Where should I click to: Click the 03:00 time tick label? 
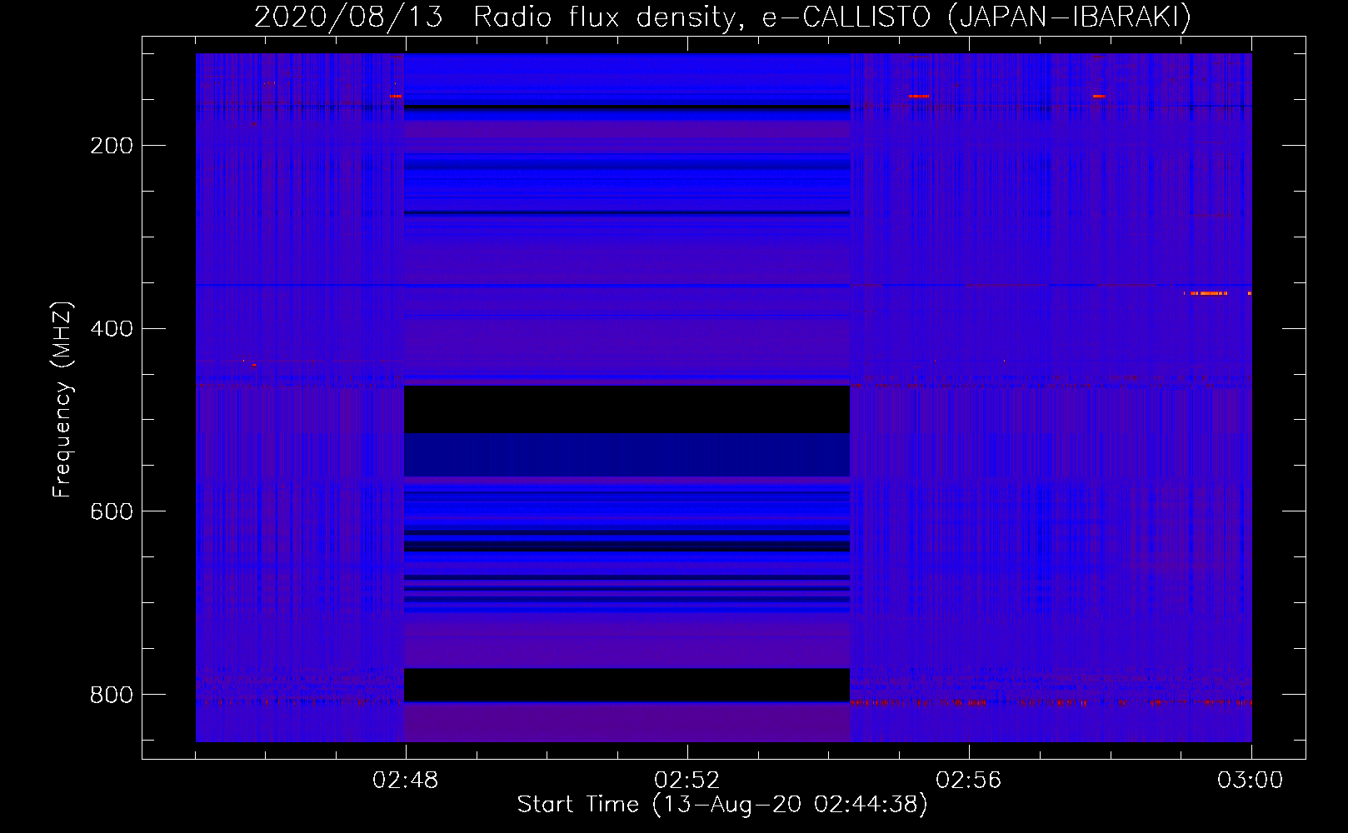[x=1251, y=781]
